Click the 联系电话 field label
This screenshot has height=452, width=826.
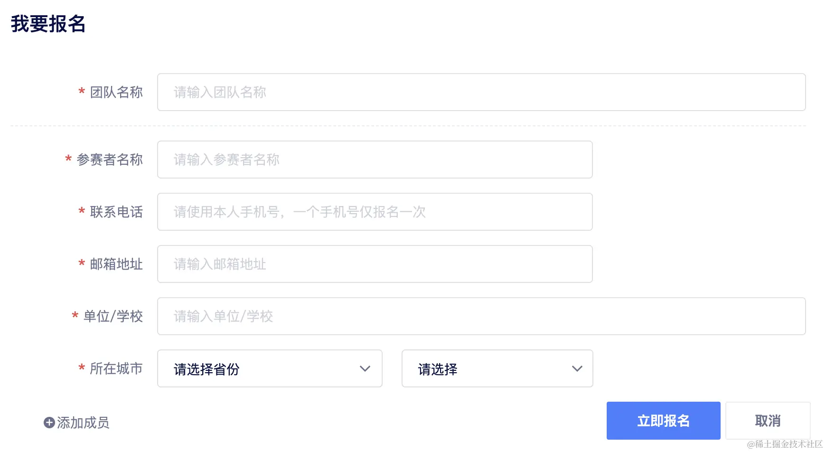click(x=116, y=212)
